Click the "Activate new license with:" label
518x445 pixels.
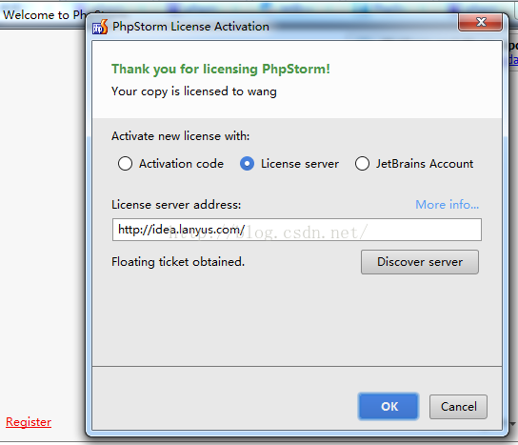pyautogui.click(x=180, y=136)
